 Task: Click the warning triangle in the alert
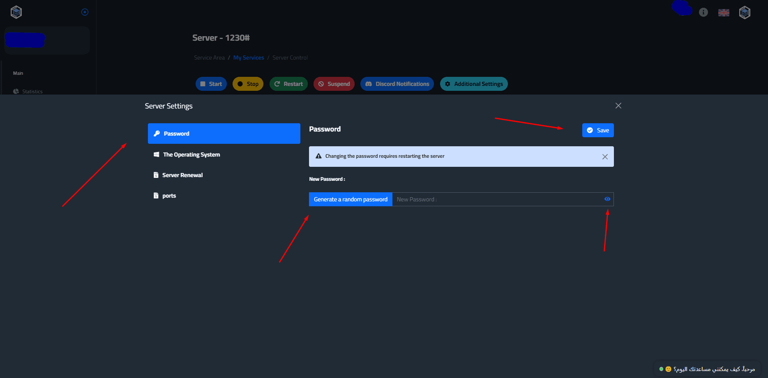(x=318, y=156)
